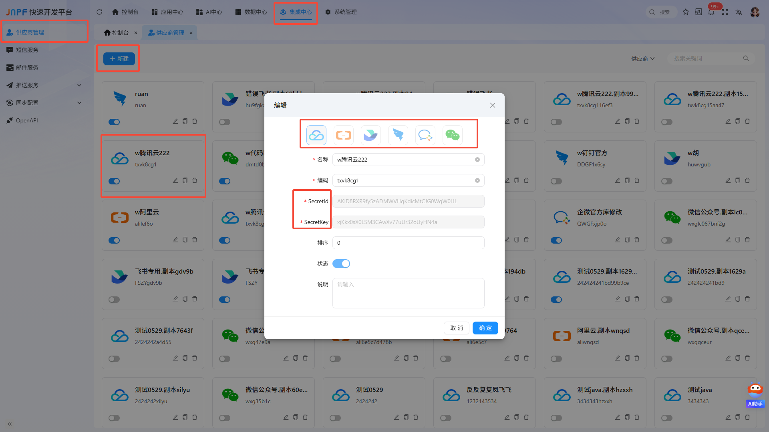Open language switch icon in header
Screen dimensions: 769x432
(x=739, y=12)
